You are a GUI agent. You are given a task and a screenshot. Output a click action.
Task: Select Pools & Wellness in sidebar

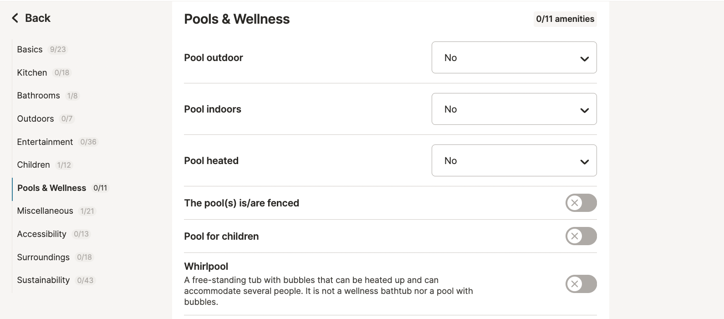pos(51,188)
